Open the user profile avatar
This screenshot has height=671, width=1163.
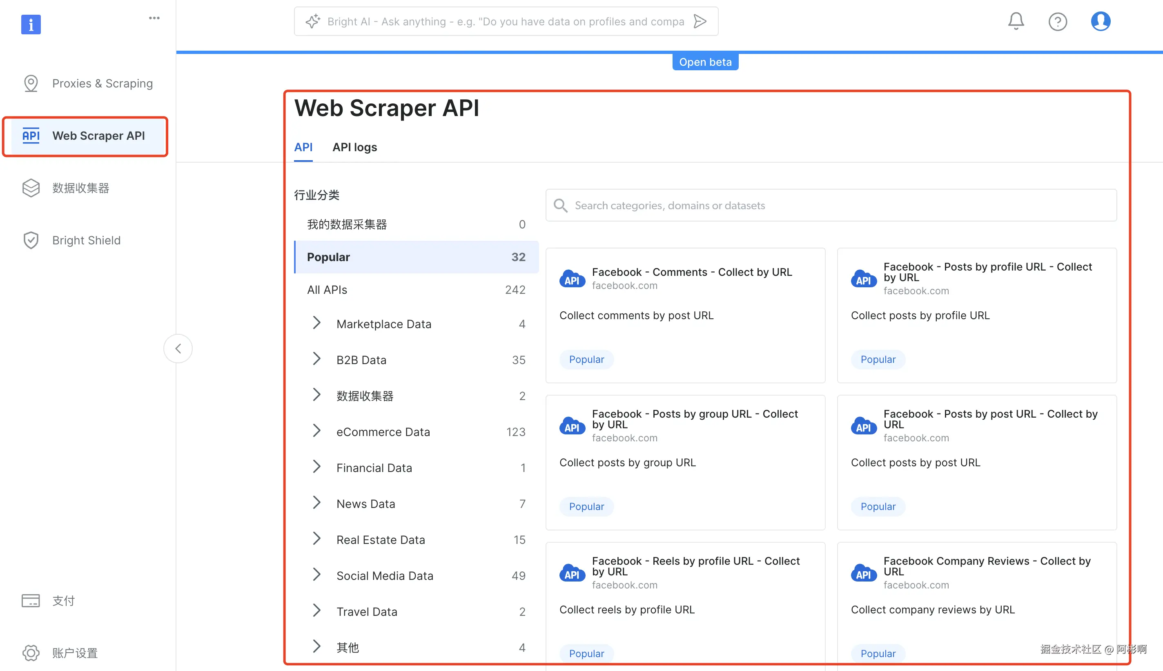[x=1101, y=21]
